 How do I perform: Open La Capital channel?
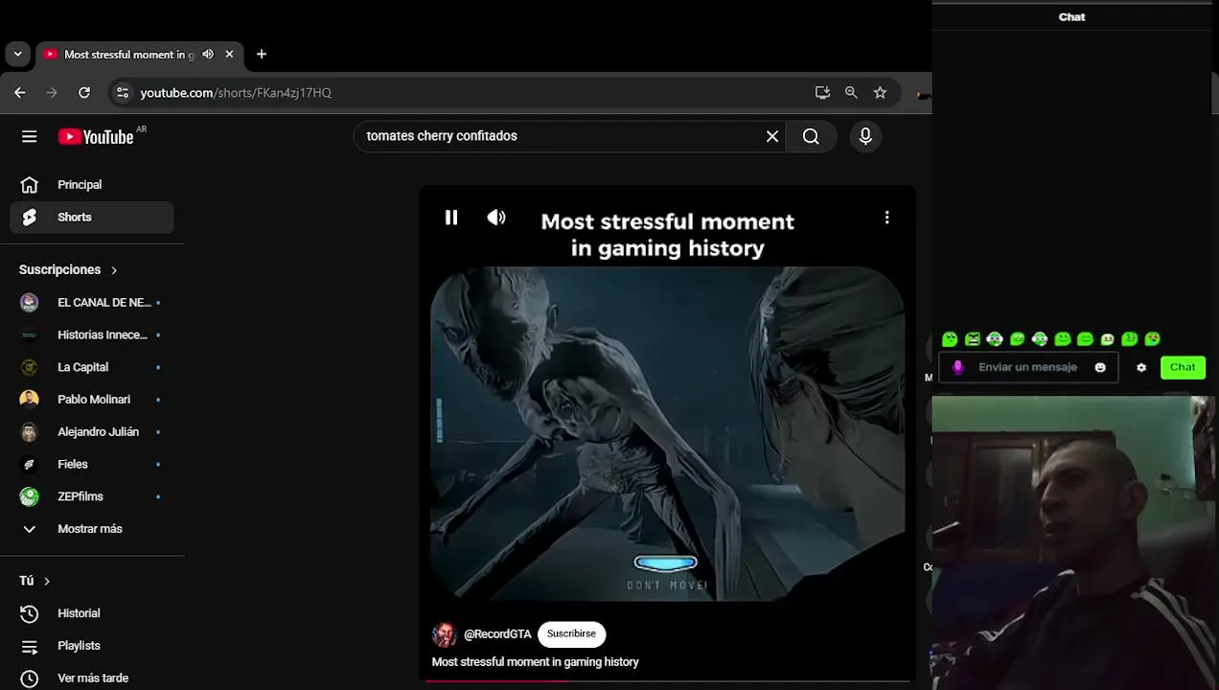click(92, 367)
